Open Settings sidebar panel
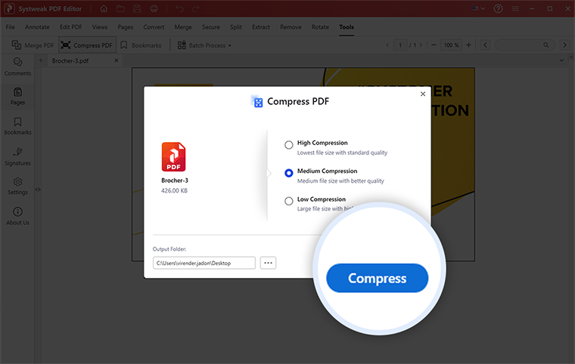Screen dimensions: 575x364 [17, 186]
